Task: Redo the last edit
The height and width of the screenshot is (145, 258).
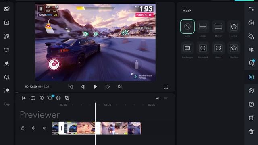Action: pos(166,98)
